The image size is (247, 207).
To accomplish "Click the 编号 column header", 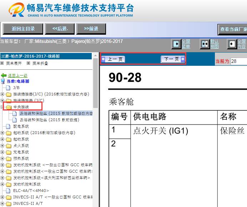I will tap(120, 118).
